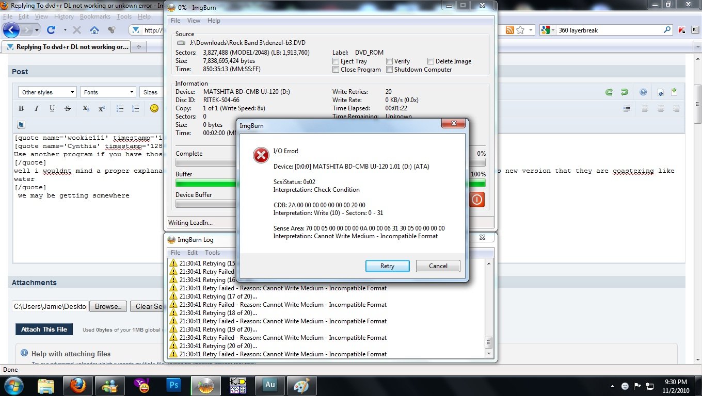Viewport: 702px width, 396px height.
Task: Apply subscript formatting
Action: click(x=86, y=108)
